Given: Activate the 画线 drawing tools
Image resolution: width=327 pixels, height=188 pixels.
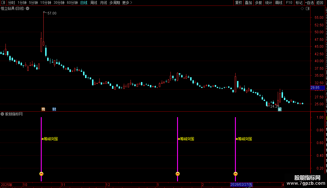Looking at the screenshot, I should [279, 3].
